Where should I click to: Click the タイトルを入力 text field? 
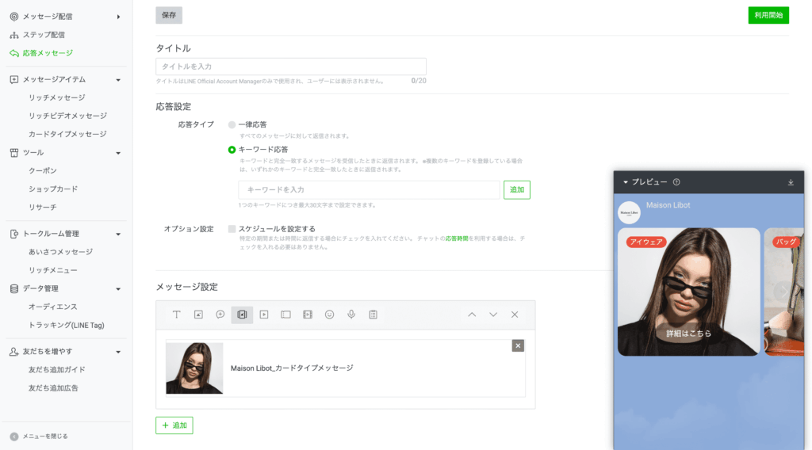[291, 67]
